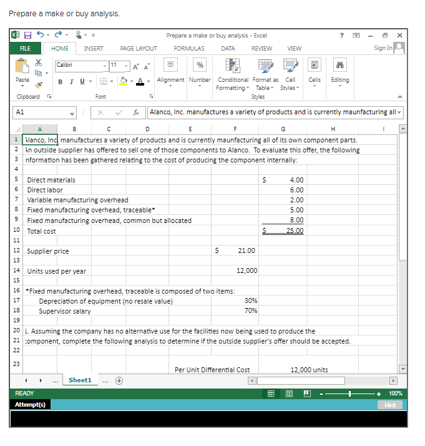Select the FORMULAS ribbon tab
This screenshot has width=425, height=446.
(x=189, y=48)
